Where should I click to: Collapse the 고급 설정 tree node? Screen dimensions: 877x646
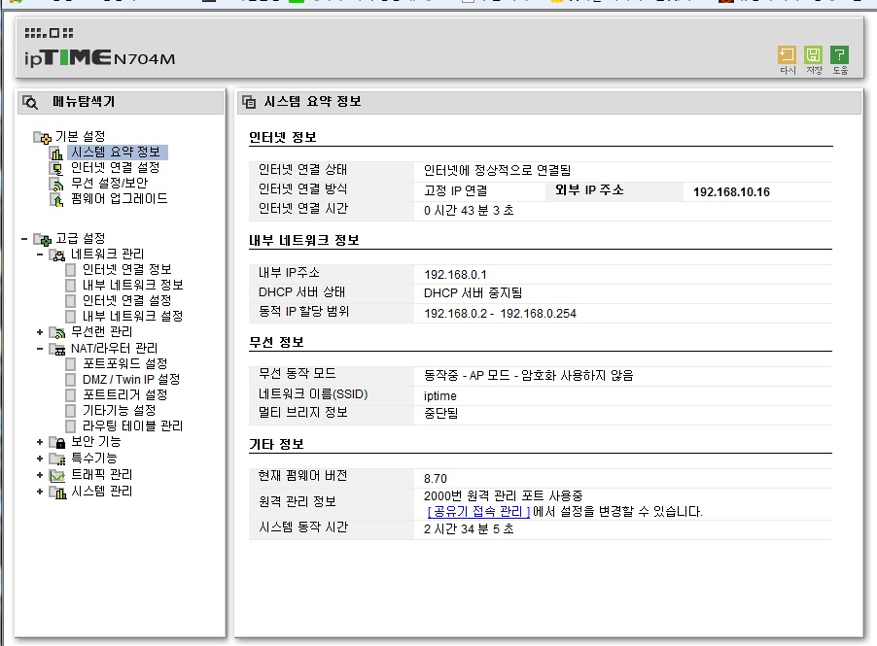click(x=24, y=239)
